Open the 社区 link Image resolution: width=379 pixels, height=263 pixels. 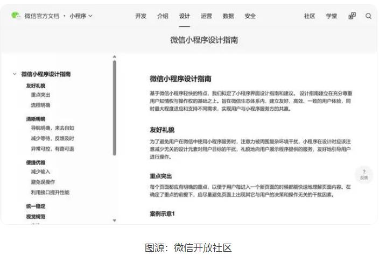click(310, 16)
